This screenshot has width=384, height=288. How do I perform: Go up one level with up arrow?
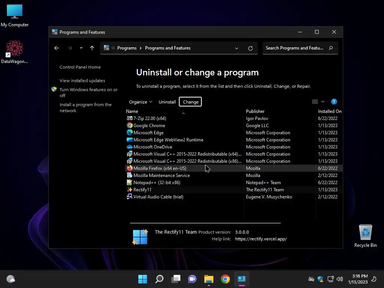[92, 48]
